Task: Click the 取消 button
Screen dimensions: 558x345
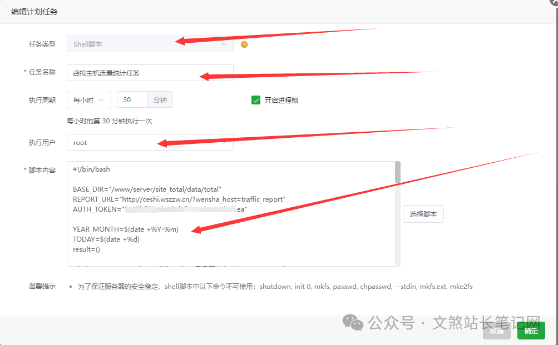Action: (x=497, y=331)
